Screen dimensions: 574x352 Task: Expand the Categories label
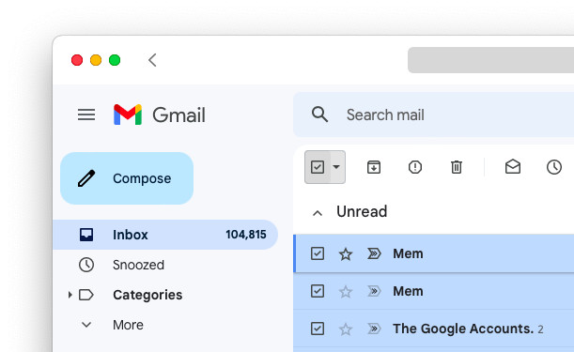click(70, 295)
